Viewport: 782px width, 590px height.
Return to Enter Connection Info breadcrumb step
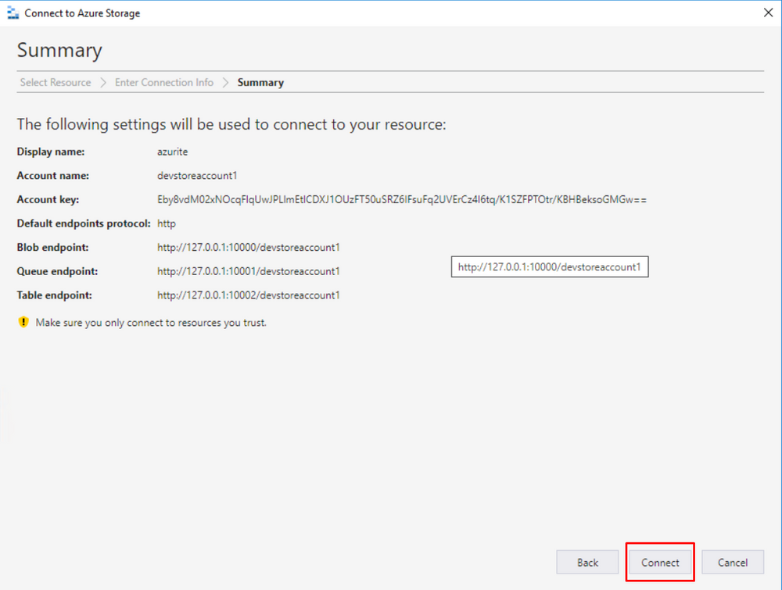click(x=164, y=82)
